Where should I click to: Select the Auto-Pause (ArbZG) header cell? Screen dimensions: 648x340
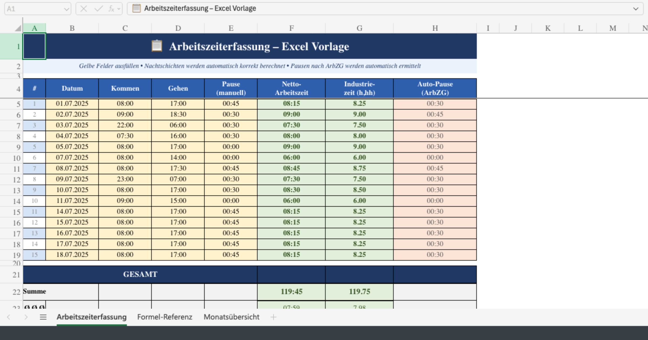pyautogui.click(x=435, y=88)
